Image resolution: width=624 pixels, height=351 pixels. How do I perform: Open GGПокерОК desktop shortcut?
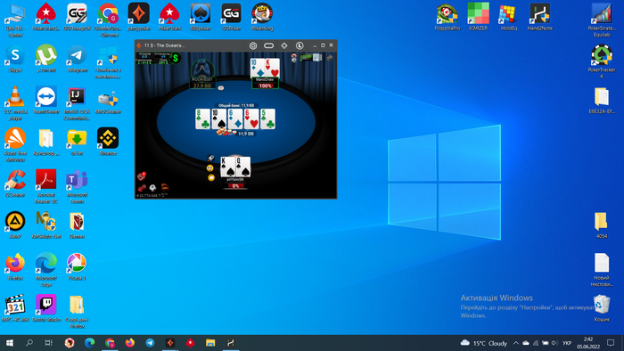click(78, 17)
